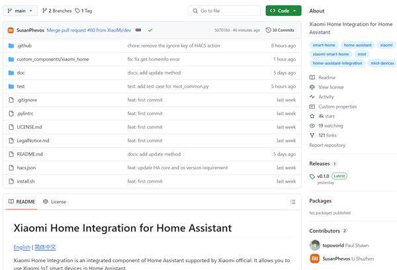Open the Contributors heading link

tap(325, 231)
